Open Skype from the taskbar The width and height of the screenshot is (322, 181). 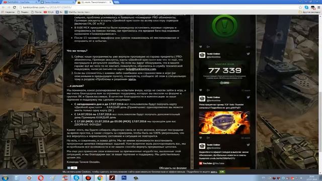[76, 177]
